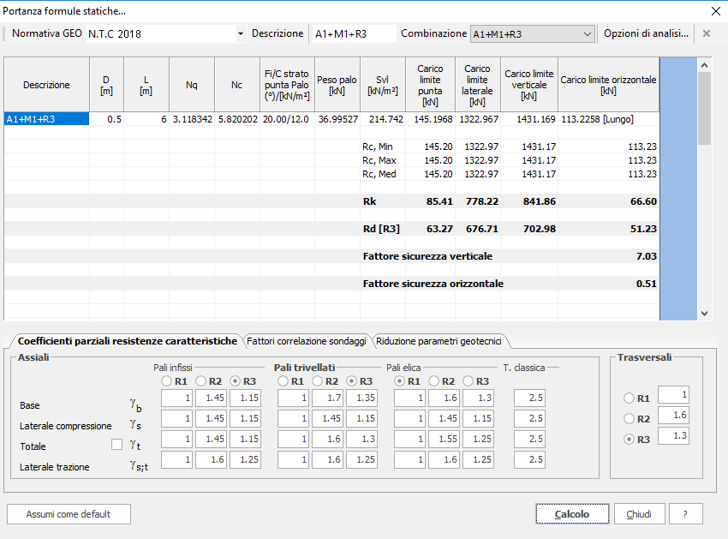Viewport: 728px width, 539px height.
Task: Click the Descrizione column header
Action: [x=46, y=85]
